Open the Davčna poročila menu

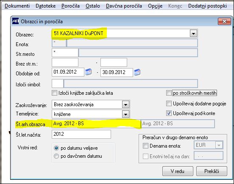click(124, 6)
